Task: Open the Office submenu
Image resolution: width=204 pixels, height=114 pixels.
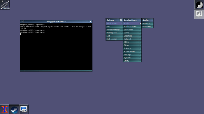Action: 132,42
